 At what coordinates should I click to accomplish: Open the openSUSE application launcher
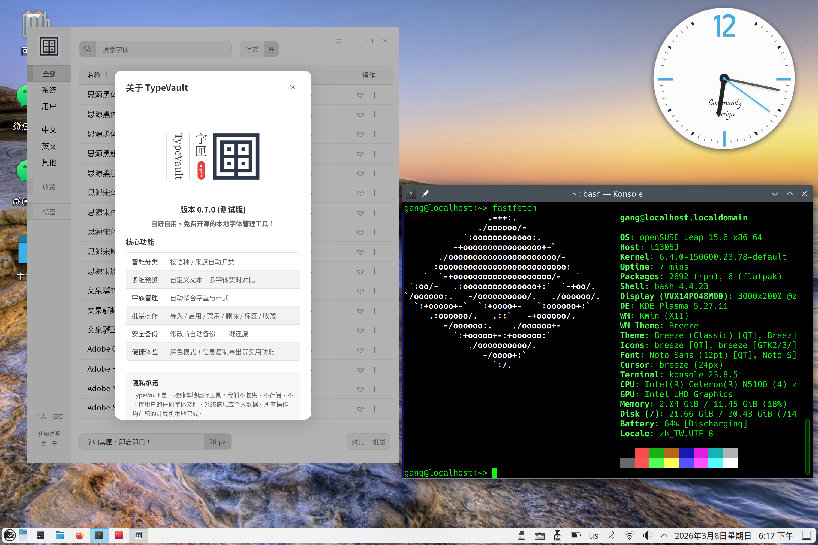tap(9, 535)
